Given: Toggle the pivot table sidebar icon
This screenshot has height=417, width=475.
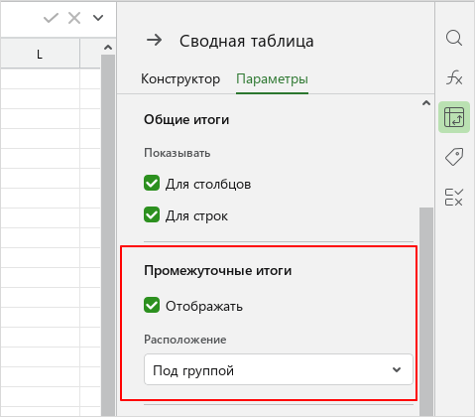Looking at the screenshot, I should 454,117.
